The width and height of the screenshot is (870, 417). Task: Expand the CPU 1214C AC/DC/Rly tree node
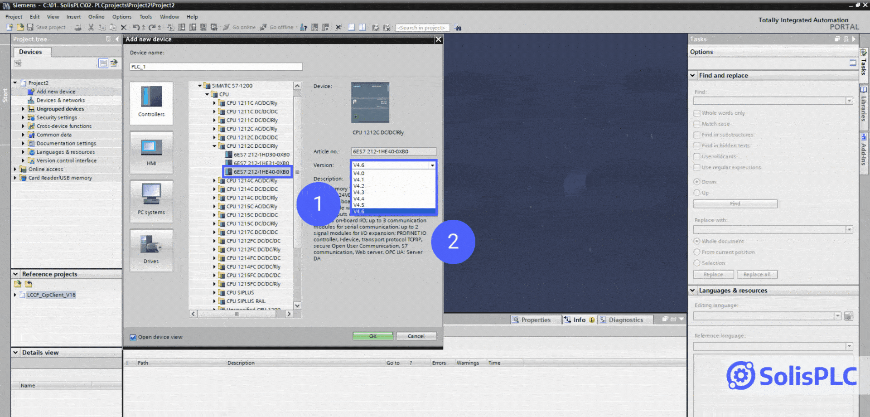tap(214, 180)
